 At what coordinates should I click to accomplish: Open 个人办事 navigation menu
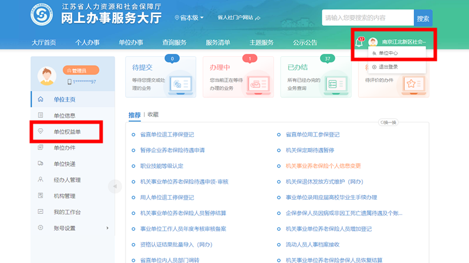click(x=87, y=42)
